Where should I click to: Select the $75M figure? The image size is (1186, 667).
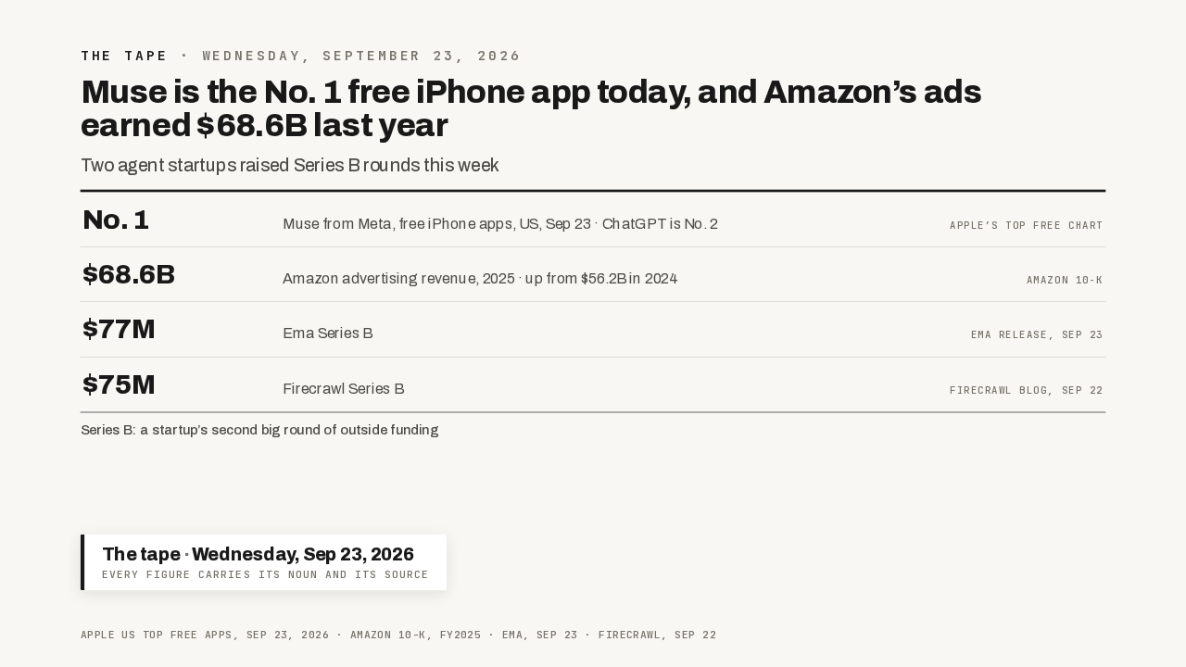tap(119, 384)
